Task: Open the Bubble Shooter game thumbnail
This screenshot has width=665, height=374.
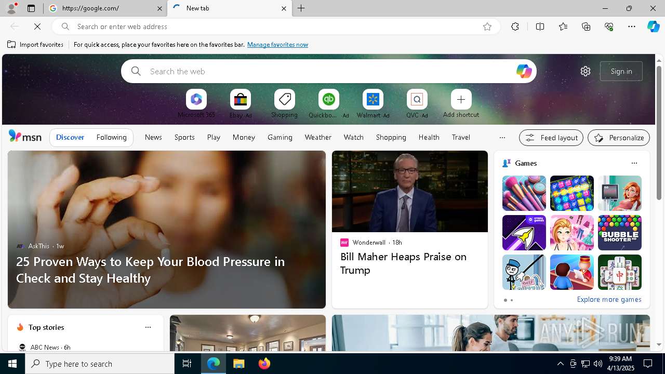Action: click(619, 233)
